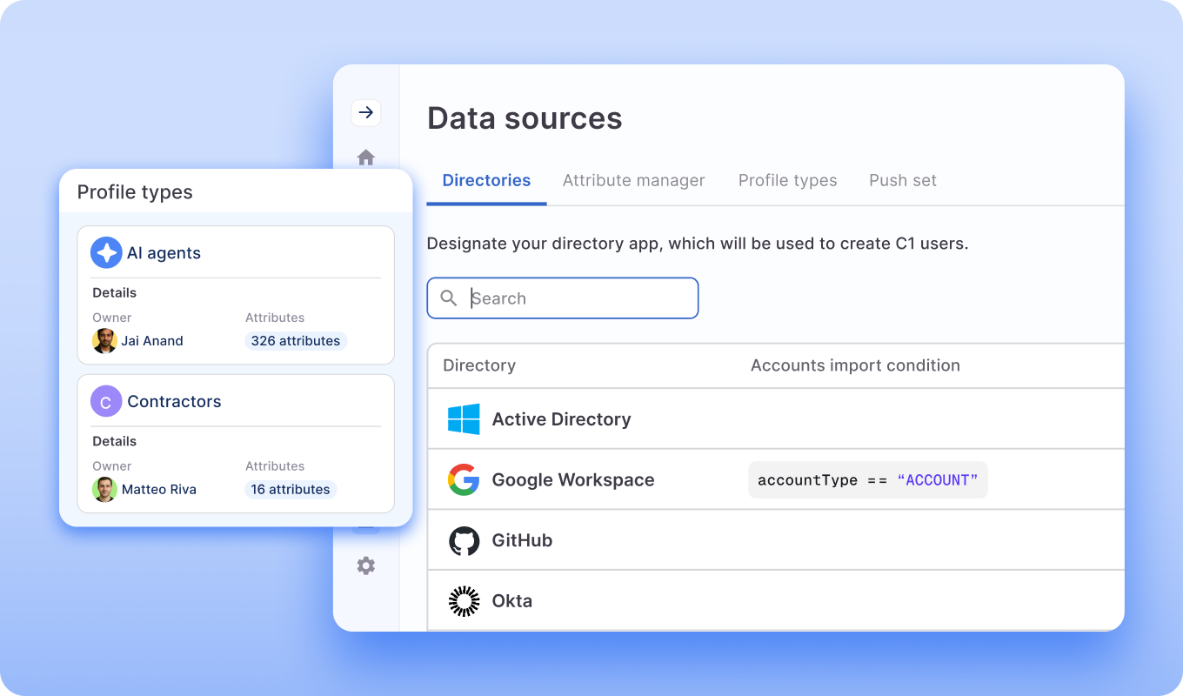This screenshot has height=696, width=1183.
Task: Click the accountType import condition code
Action: click(867, 480)
